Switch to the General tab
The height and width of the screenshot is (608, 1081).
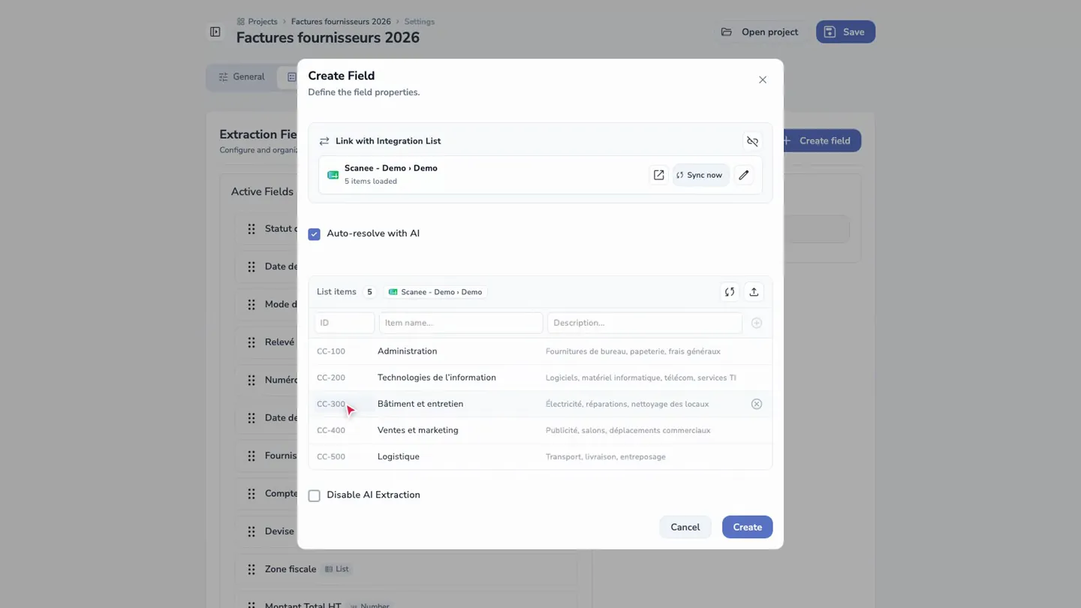242,77
